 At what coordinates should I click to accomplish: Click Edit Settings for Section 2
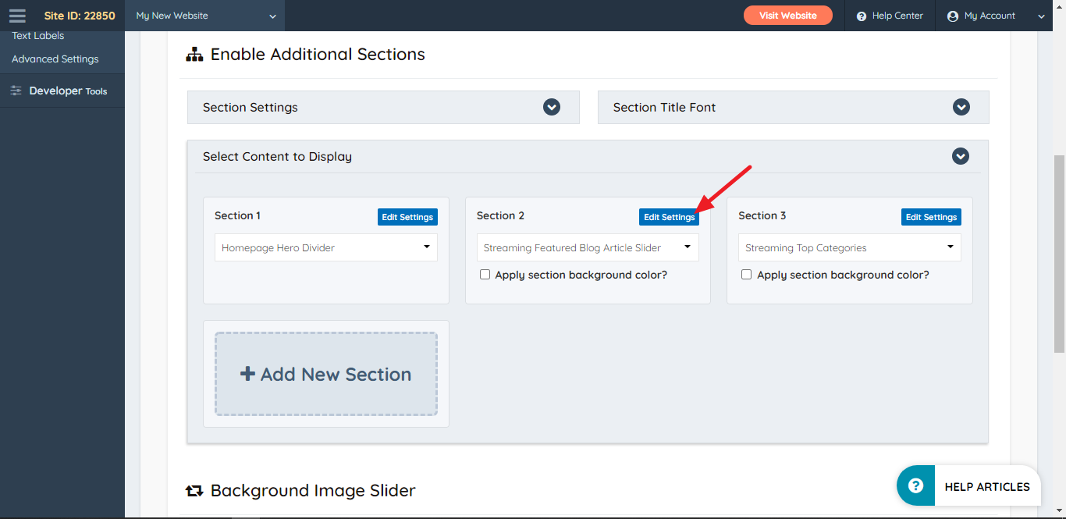669,217
